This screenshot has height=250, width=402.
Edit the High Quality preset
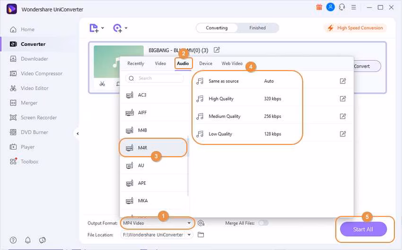[x=343, y=98]
